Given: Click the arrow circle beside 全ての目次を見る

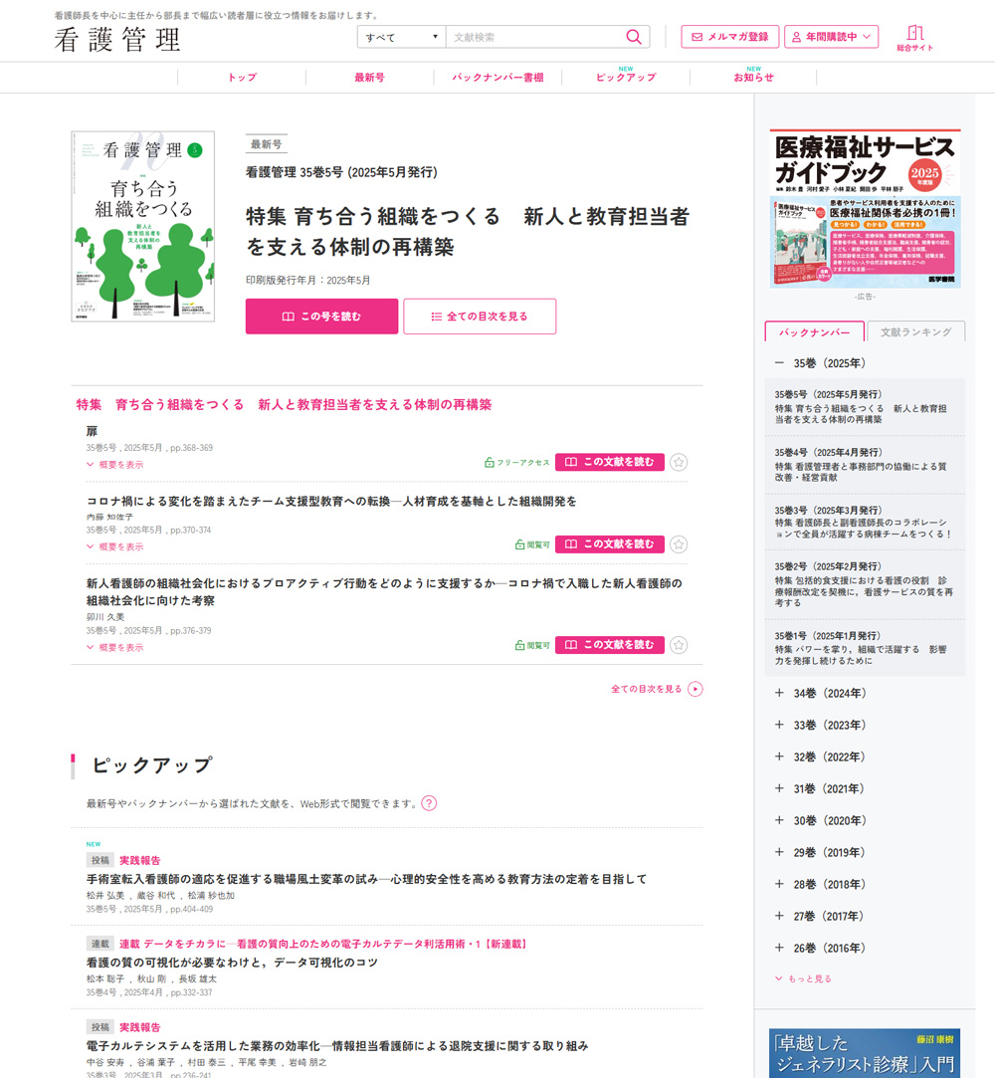Looking at the screenshot, I should point(696,689).
